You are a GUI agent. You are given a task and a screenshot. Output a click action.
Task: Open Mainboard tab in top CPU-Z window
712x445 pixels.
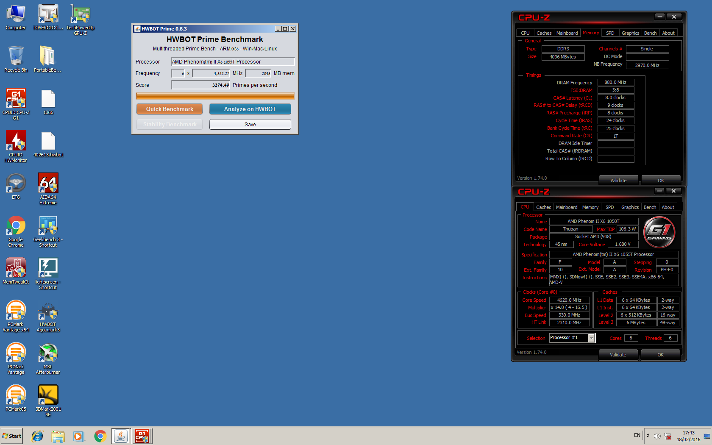[567, 33]
